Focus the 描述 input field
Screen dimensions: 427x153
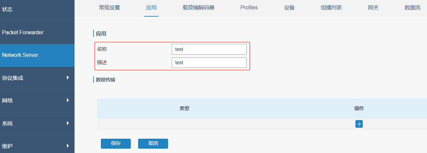(209, 63)
